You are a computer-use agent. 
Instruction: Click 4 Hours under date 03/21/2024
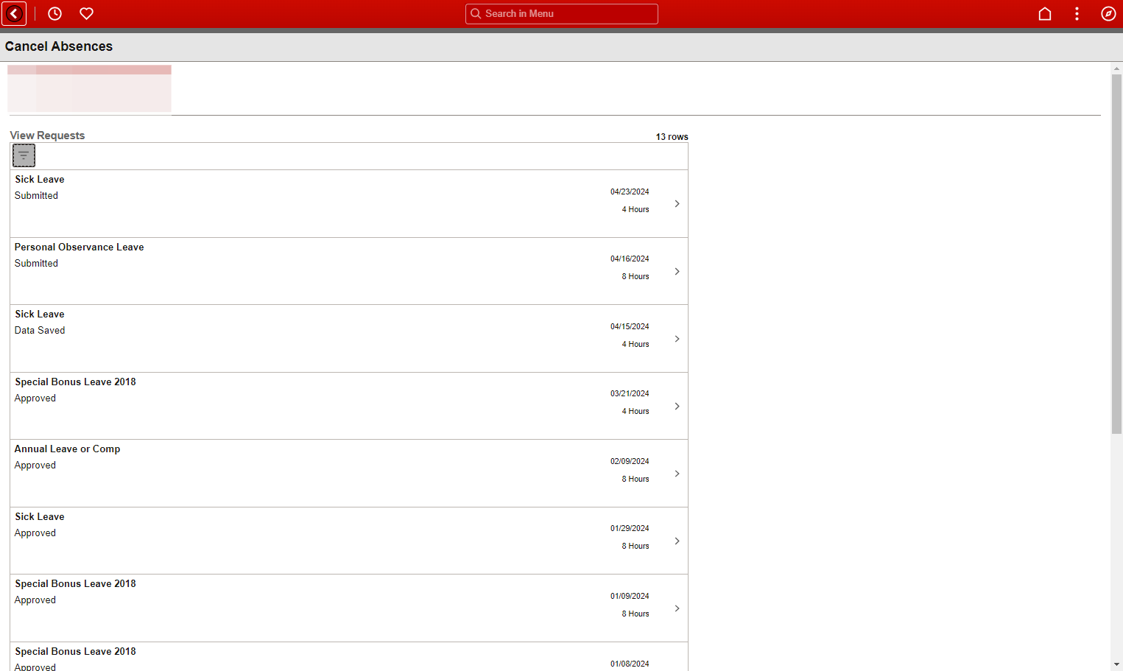click(x=636, y=411)
